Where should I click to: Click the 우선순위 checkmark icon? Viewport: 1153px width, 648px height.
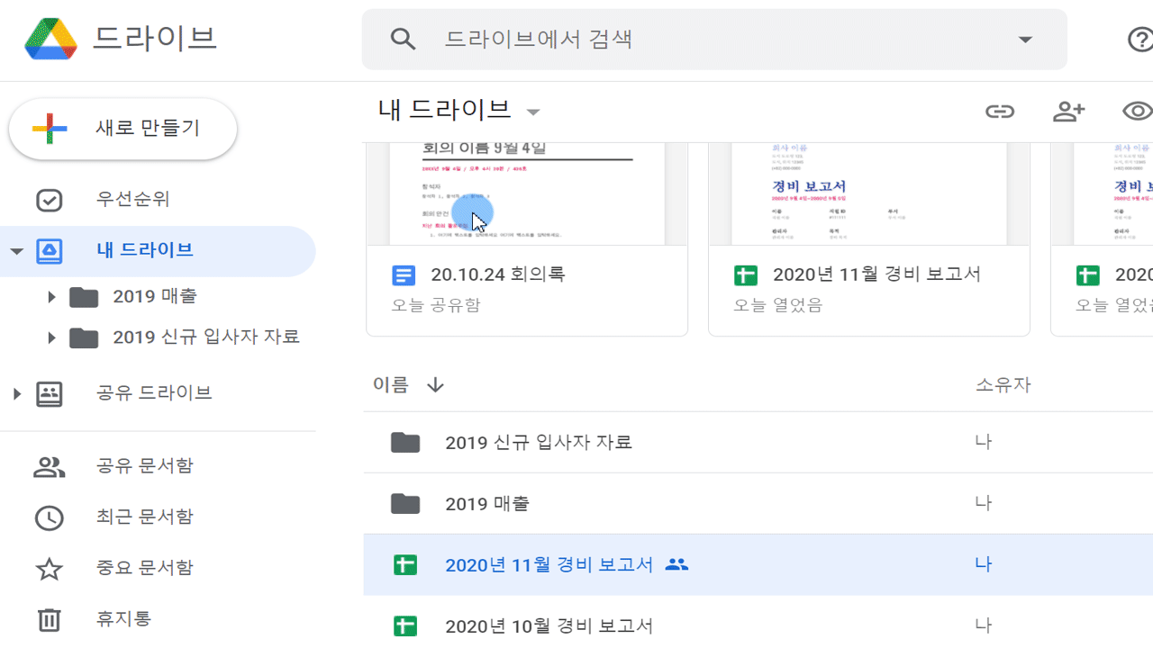(49, 200)
